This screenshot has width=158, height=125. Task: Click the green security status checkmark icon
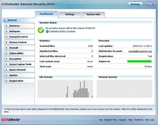coord(41,30)
